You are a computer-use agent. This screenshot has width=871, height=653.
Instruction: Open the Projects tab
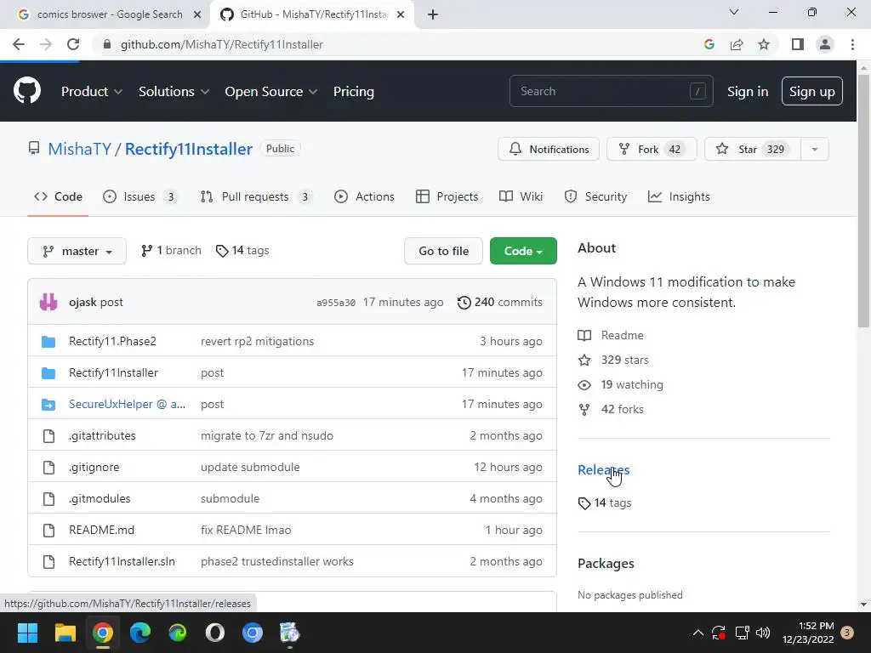click(x=447, y=196)
